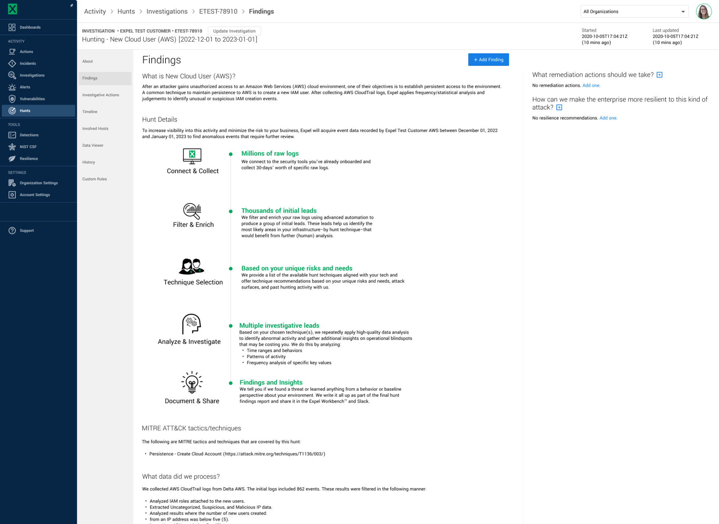Screen dimensions: 719x524
Task: Go to Investigations breadcrumb
Action: pos(167,11)
